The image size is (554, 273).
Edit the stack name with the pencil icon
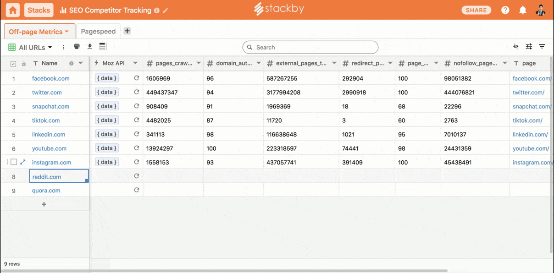pyautogui.click(x=166, y=11)
